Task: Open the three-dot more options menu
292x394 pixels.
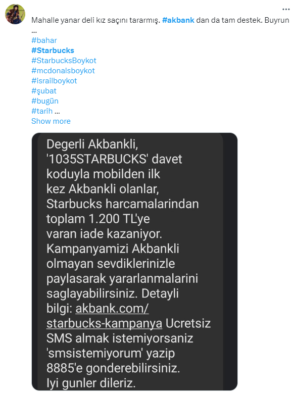Action: click(286, 9)
